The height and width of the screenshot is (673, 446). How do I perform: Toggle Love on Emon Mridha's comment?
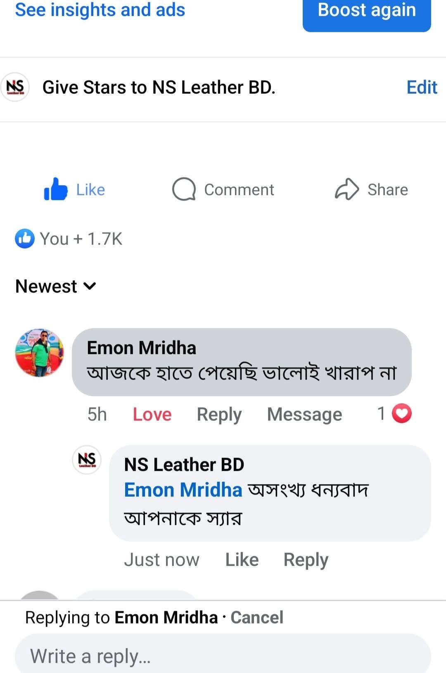point(152,414)
